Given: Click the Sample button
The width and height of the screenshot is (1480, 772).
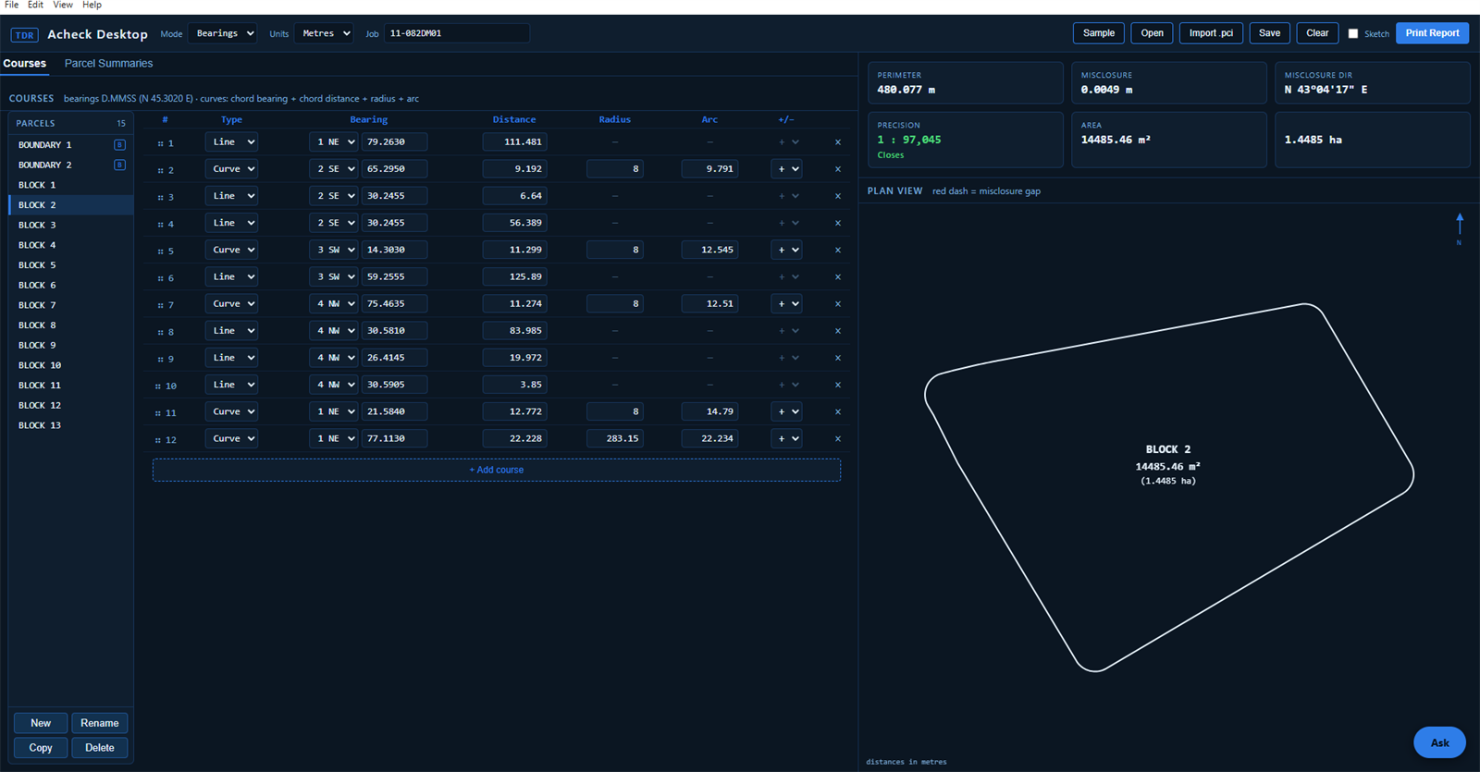Looking at the screenshot, I should 1099,33.
